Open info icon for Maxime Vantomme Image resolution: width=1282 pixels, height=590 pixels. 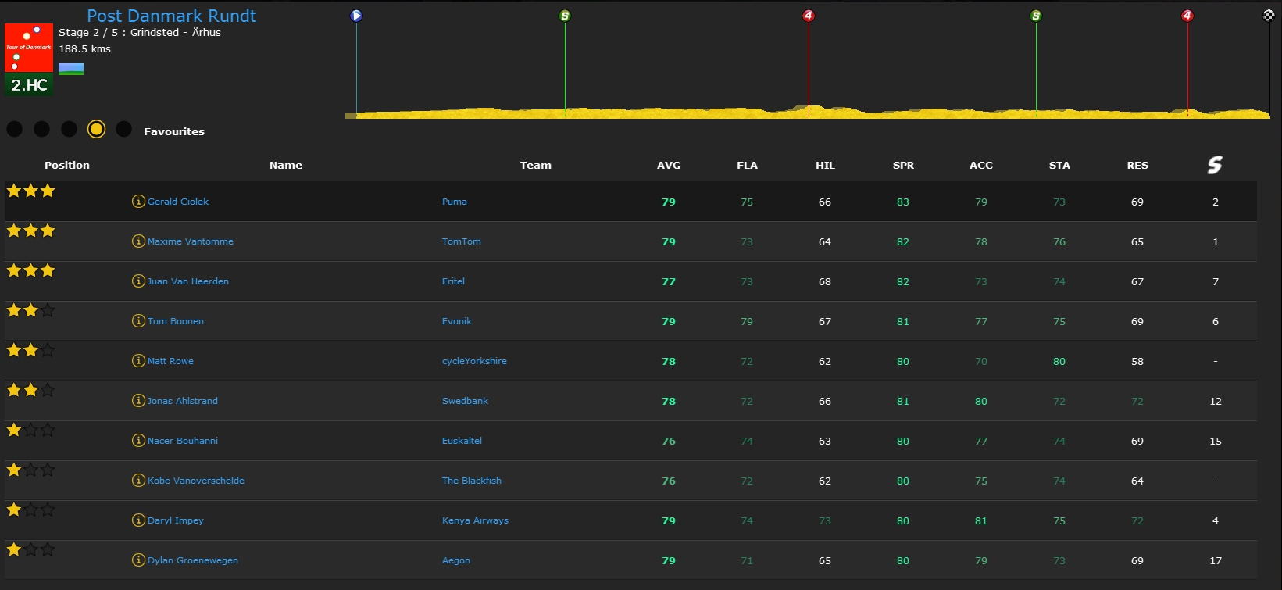coord(138,241)
